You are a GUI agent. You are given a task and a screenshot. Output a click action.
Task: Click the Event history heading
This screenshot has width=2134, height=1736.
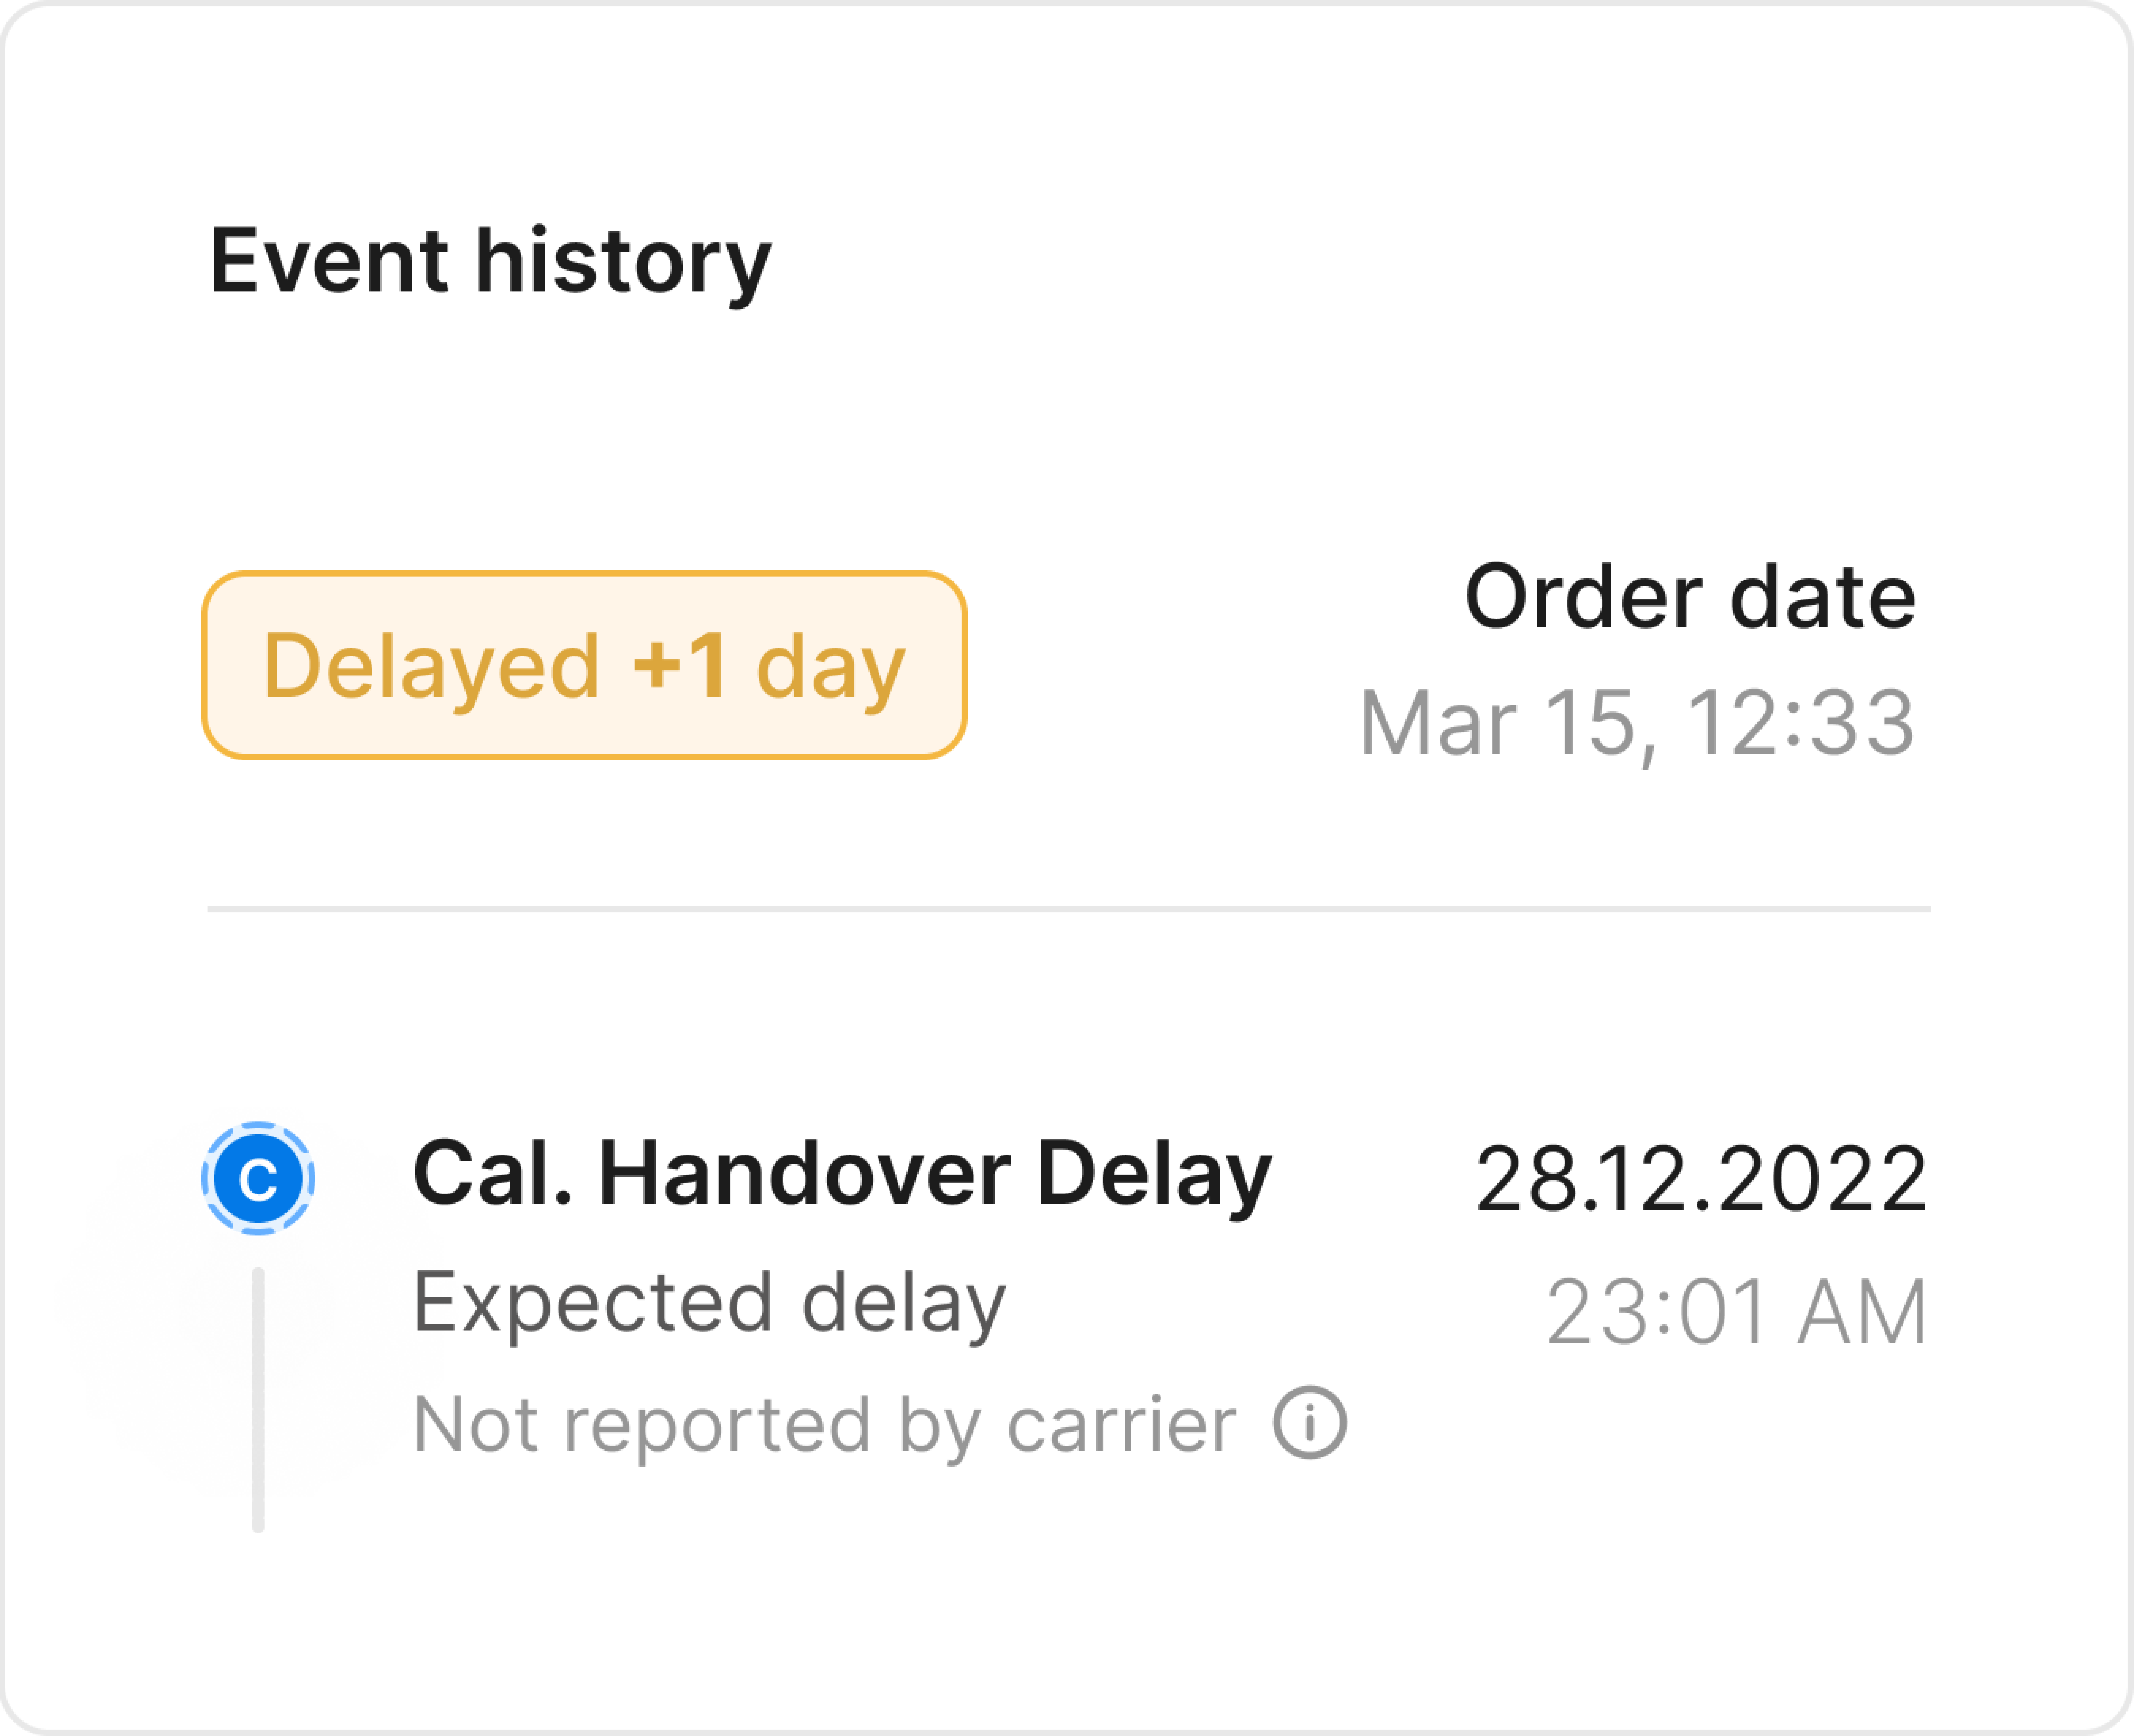[x=490, y=262]
